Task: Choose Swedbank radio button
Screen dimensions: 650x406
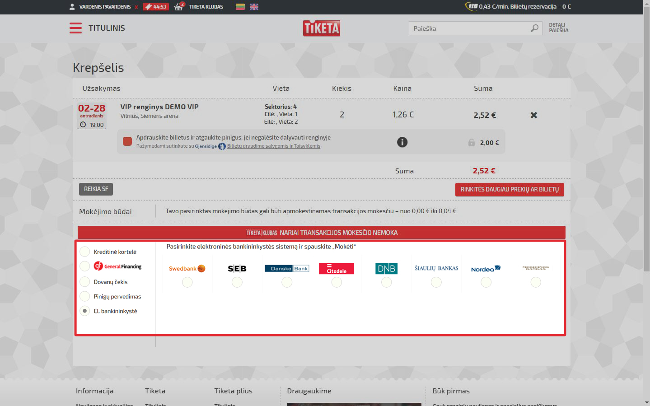Action: (x=187, y=282)
